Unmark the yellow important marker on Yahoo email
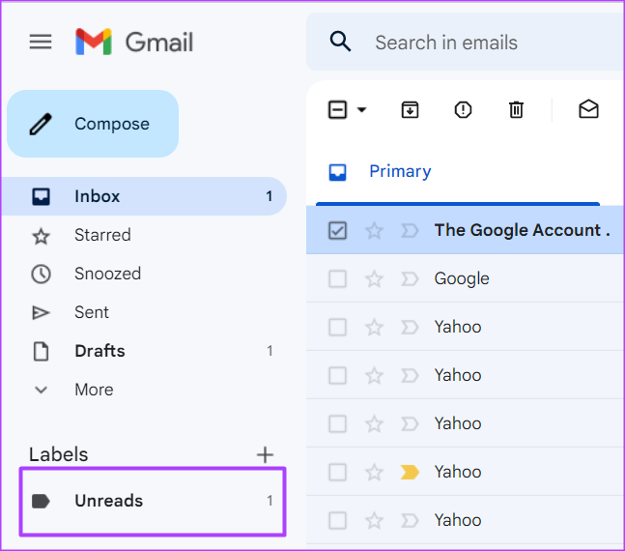625x551 pixels. pos(410,472)
